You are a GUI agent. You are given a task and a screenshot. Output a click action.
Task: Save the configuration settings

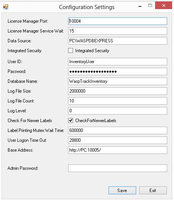122,190
